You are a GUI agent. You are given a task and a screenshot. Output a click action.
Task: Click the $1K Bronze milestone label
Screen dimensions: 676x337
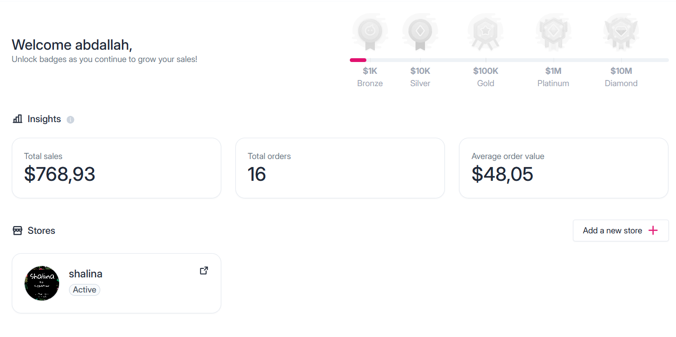point(370,77)
